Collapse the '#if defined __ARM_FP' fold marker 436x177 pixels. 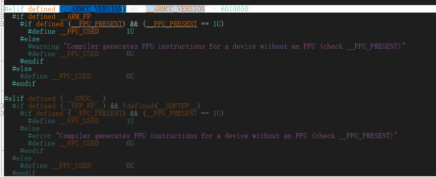(2, 16)
